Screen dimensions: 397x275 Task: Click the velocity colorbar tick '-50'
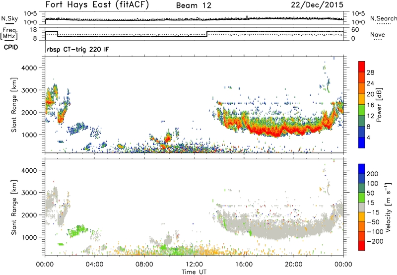(x=373, y=222)
